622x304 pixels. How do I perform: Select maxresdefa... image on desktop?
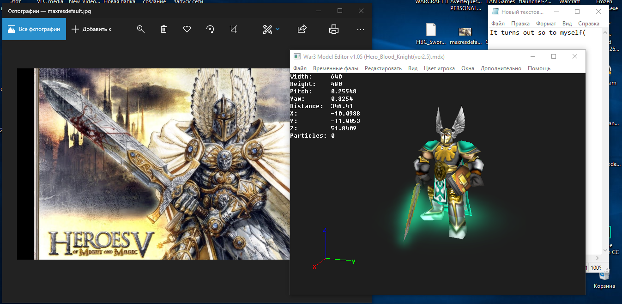coord(465,36)
